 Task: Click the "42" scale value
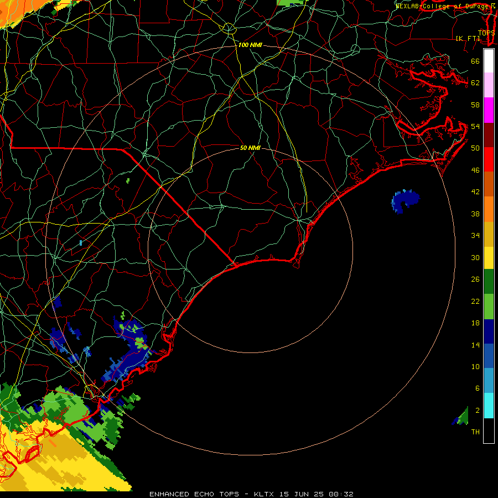pyautogui.click(x=475, y=192)
